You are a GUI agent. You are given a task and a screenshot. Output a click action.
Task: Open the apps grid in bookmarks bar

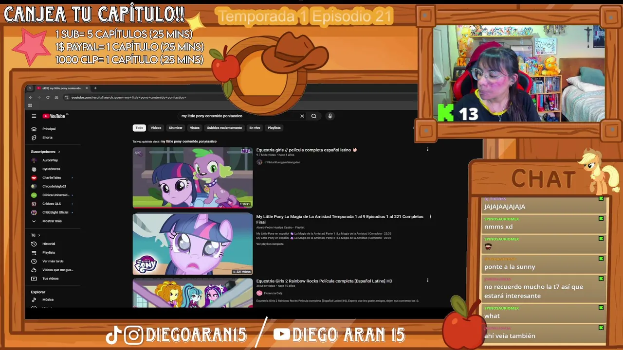(30, 105)
